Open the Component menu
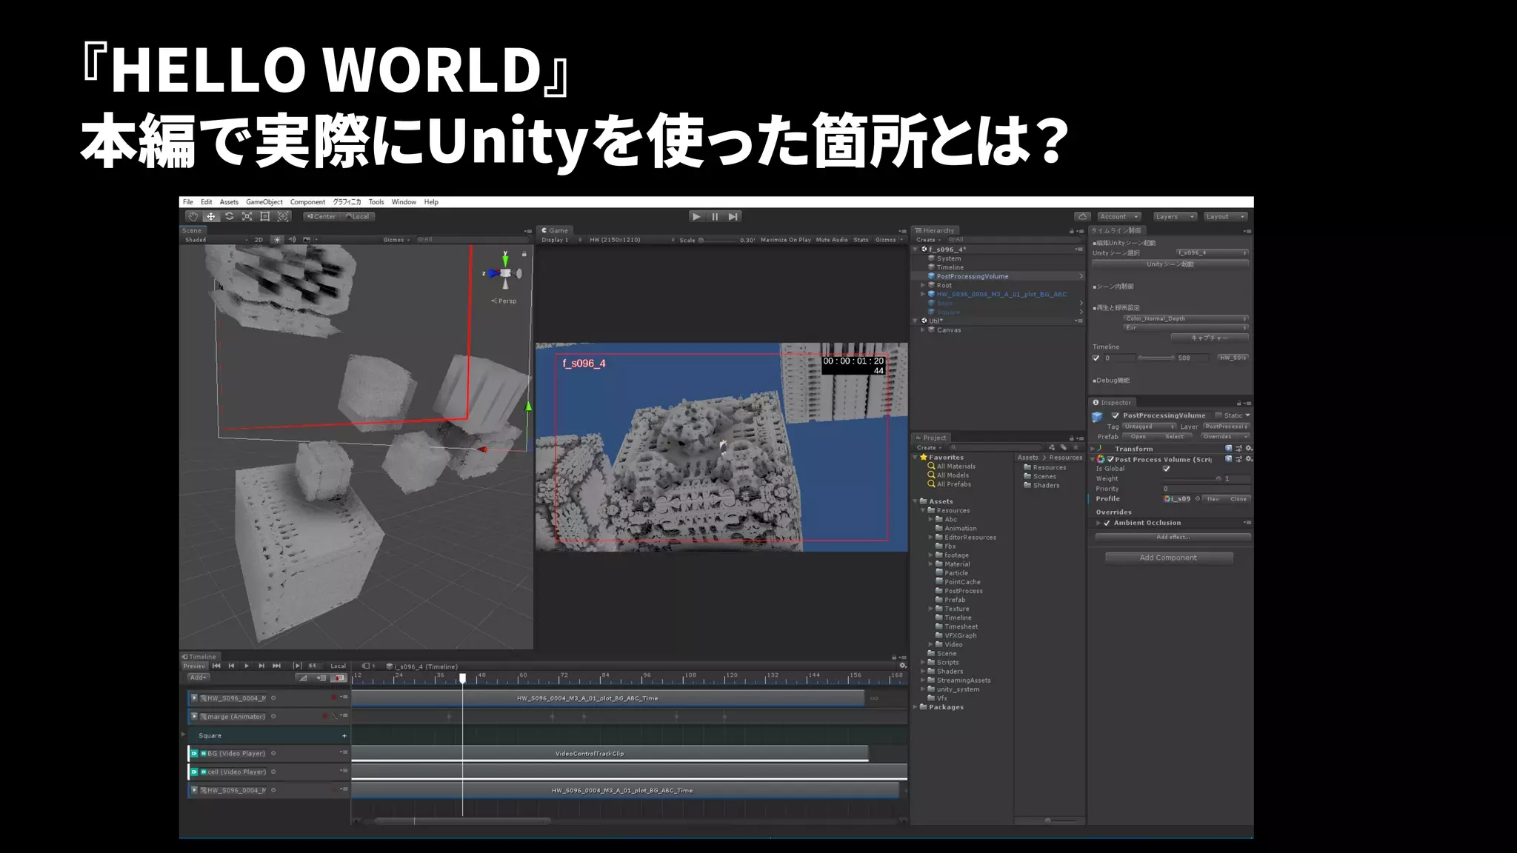This screenshot has height=853, width=1517. 307,202
